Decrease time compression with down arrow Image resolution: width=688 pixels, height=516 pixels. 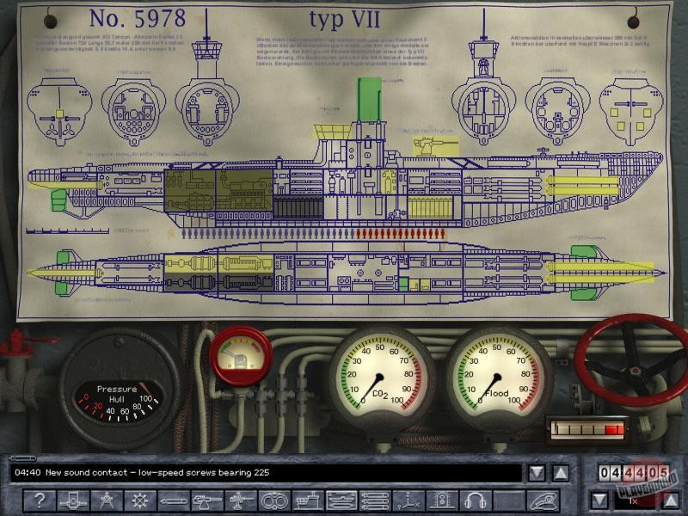(600, 499)
